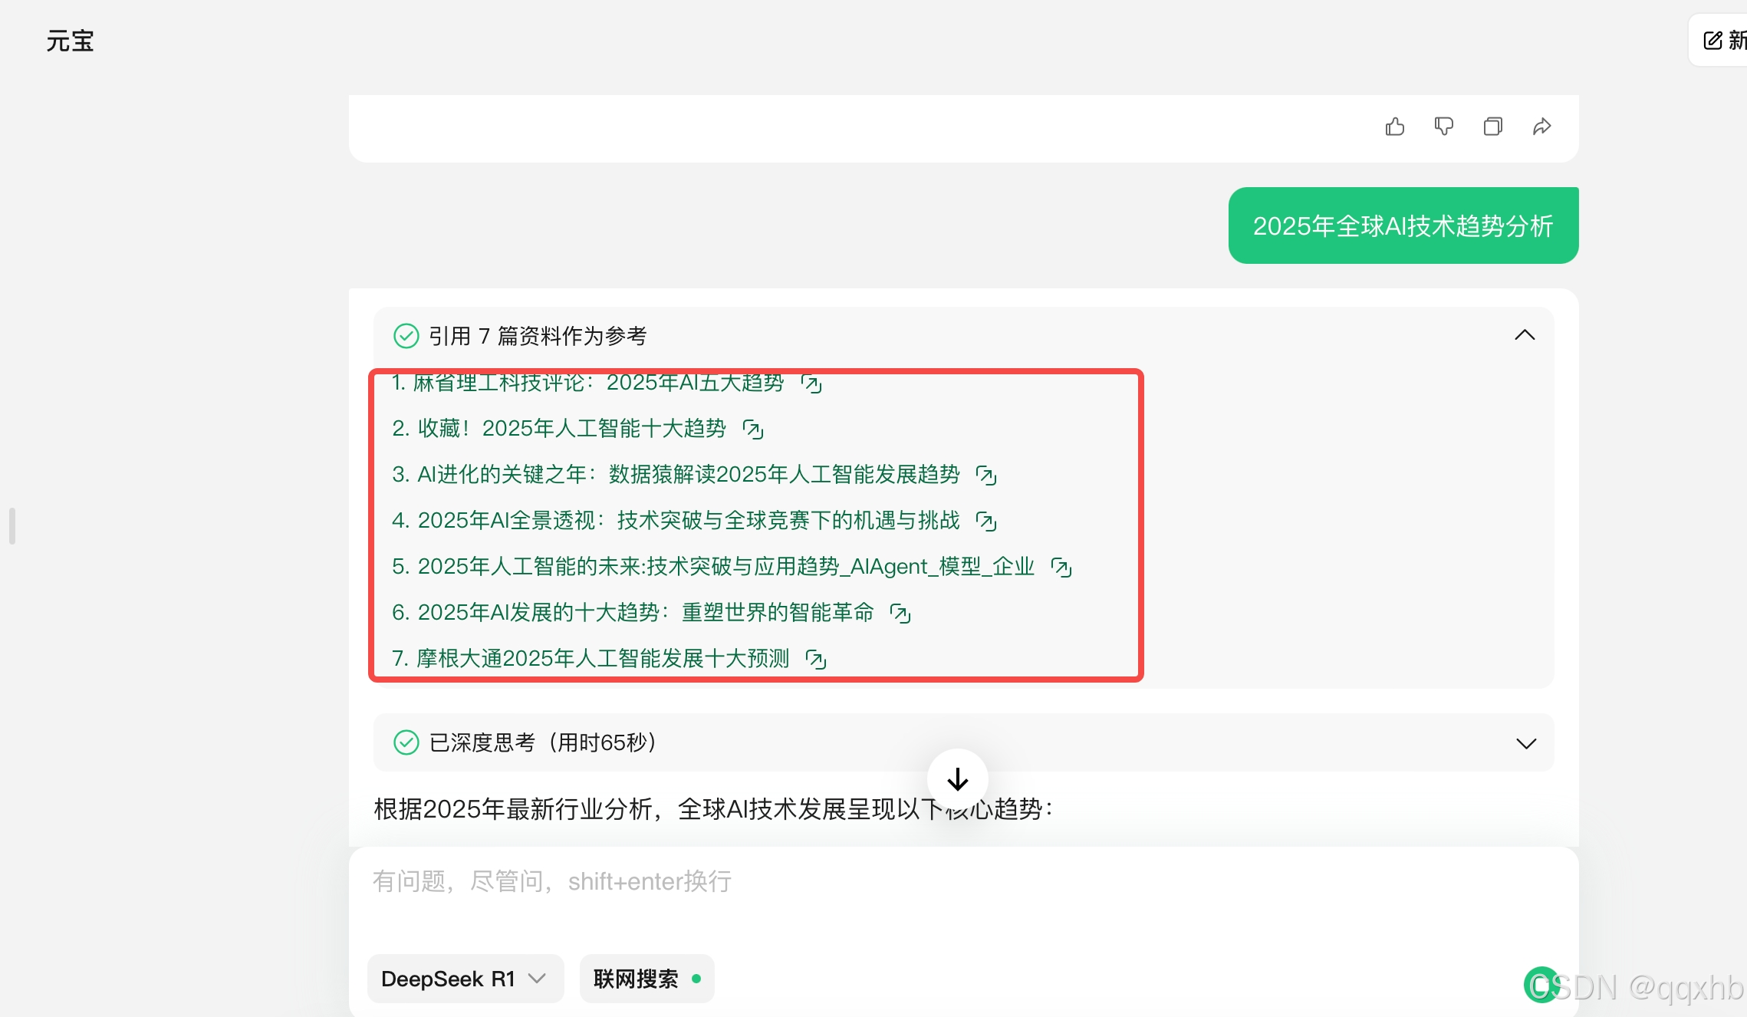Open the DeepSeek R1 model dropdown
Viewport: 1747px width, 1017px height.
tap(465, 979)
